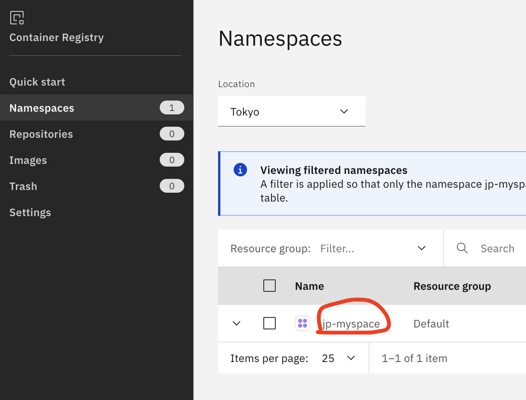526x400 pixels.
Task: Click the namespace icon beside jp-myspace
Action: click(303, 323)
